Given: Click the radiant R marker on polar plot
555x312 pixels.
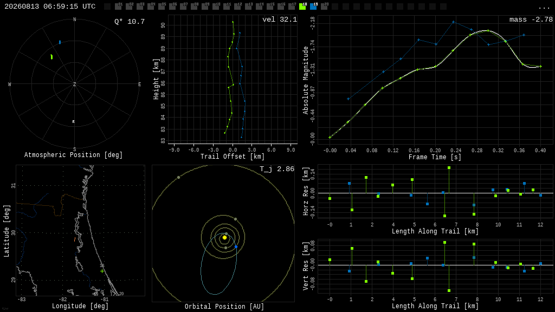Looking at the screenshot, I should (x=74, y=122).
